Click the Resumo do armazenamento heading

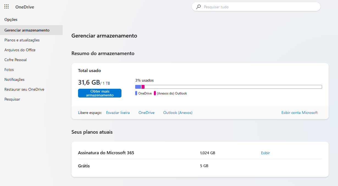click(x=103, y=53)
